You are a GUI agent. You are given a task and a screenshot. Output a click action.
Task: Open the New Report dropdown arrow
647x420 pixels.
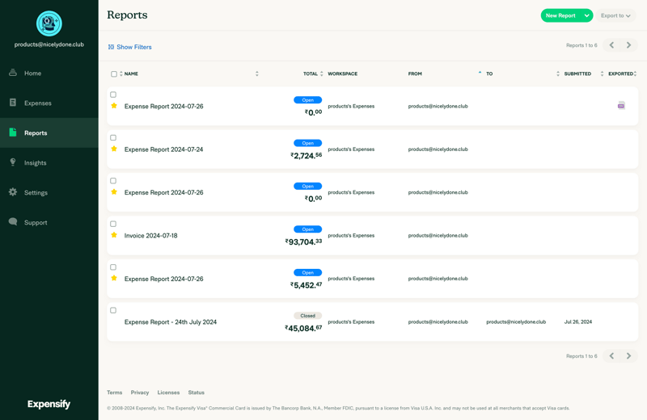pos(586,15)
